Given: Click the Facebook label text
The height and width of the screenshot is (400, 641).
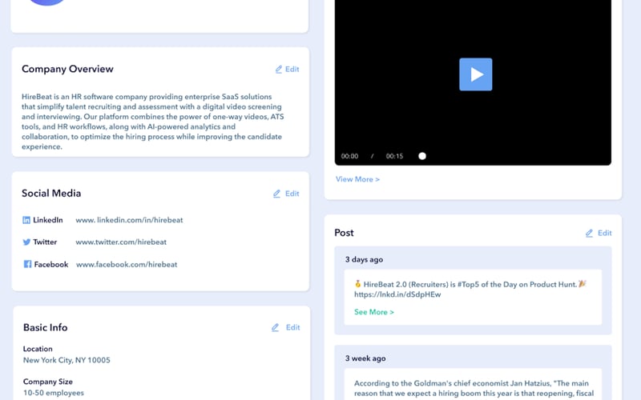Looking at the screenshot, I should point(51,265).
